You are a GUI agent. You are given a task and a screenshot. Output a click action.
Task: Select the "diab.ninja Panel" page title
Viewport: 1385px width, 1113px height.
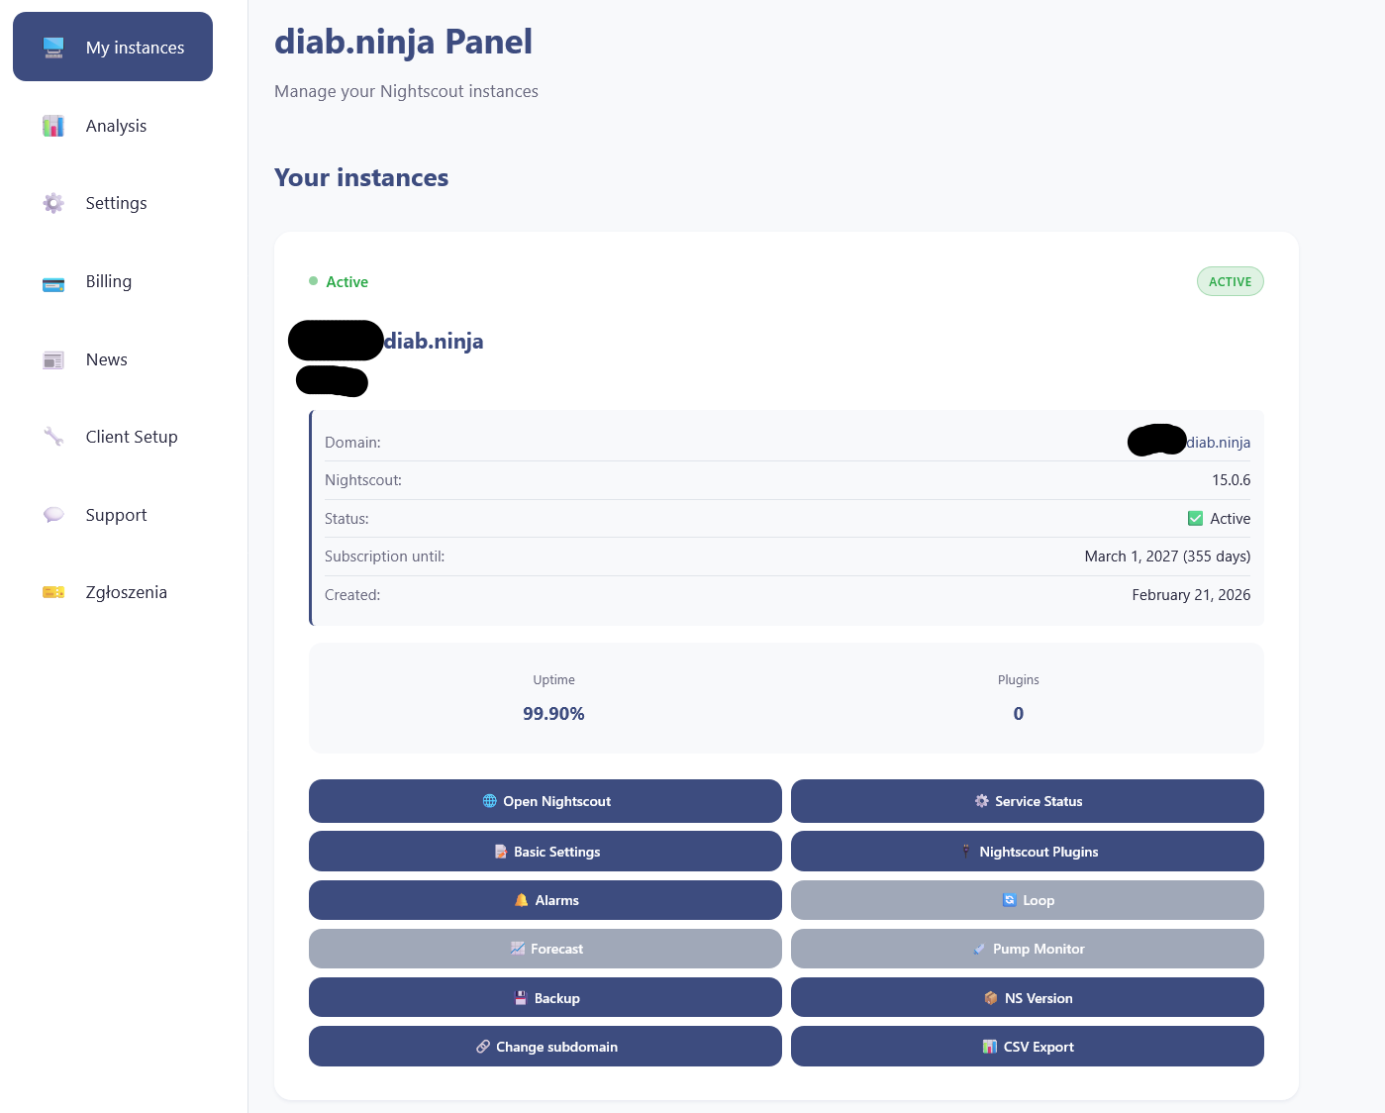coord(403,42)
